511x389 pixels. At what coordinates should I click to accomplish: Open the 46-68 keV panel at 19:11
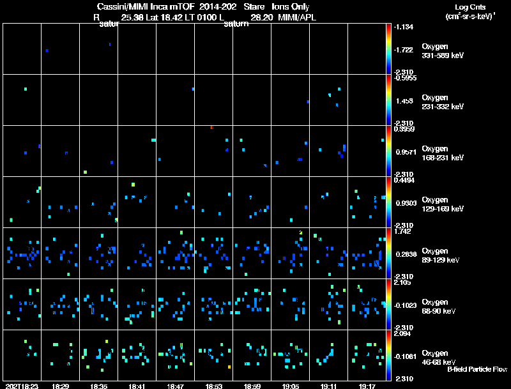tap(329, 355)
